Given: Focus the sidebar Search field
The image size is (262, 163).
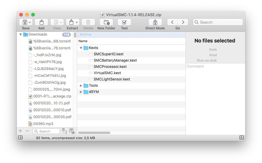Looking at the screenshot, I should [x=46, y=131].
